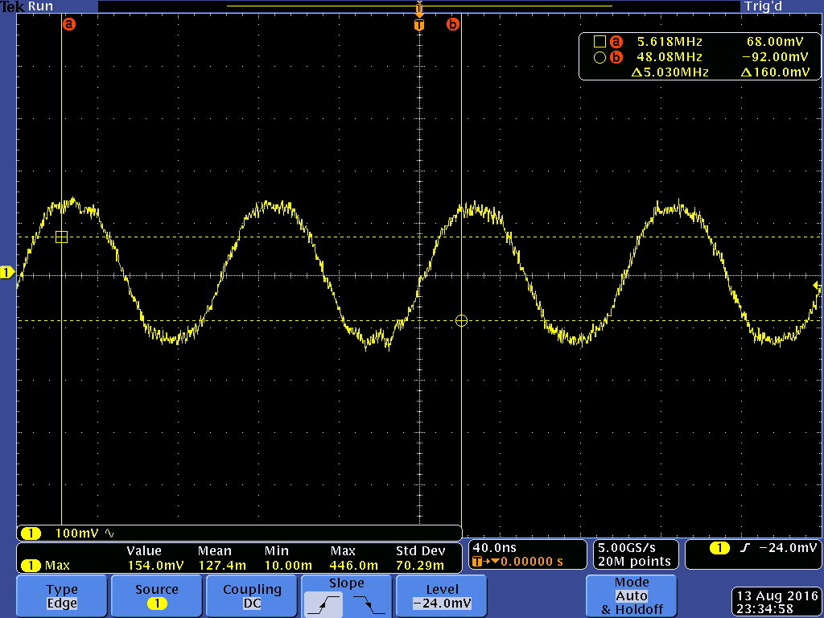The width and height of the screenshot is (824, 618).
Task: Click the channel 1 100mV scale readout
Action: click(76, 534)
